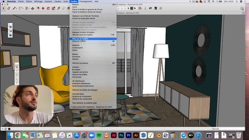
Task: Select the Scale tool
Action: pyautogui.click(x=54, y=8)
